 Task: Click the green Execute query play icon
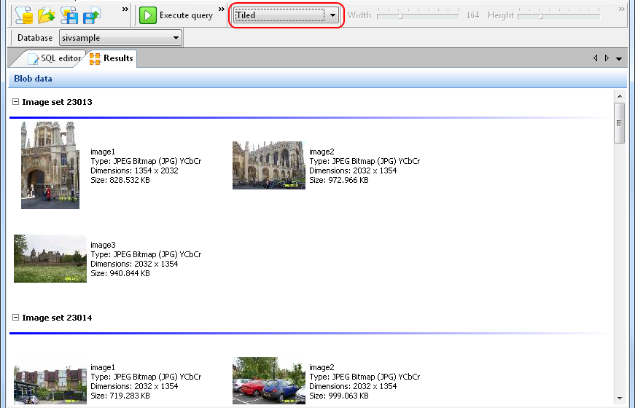tap(148, 15)
